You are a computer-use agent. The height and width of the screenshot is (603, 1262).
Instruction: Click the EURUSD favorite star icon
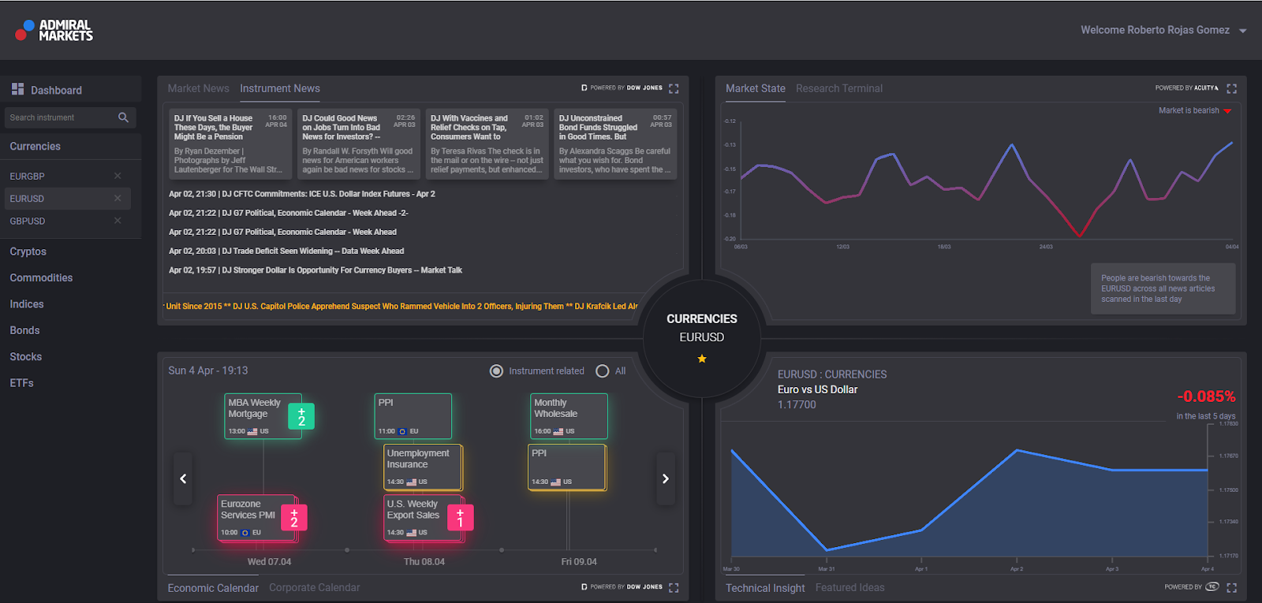coord(701,359)
